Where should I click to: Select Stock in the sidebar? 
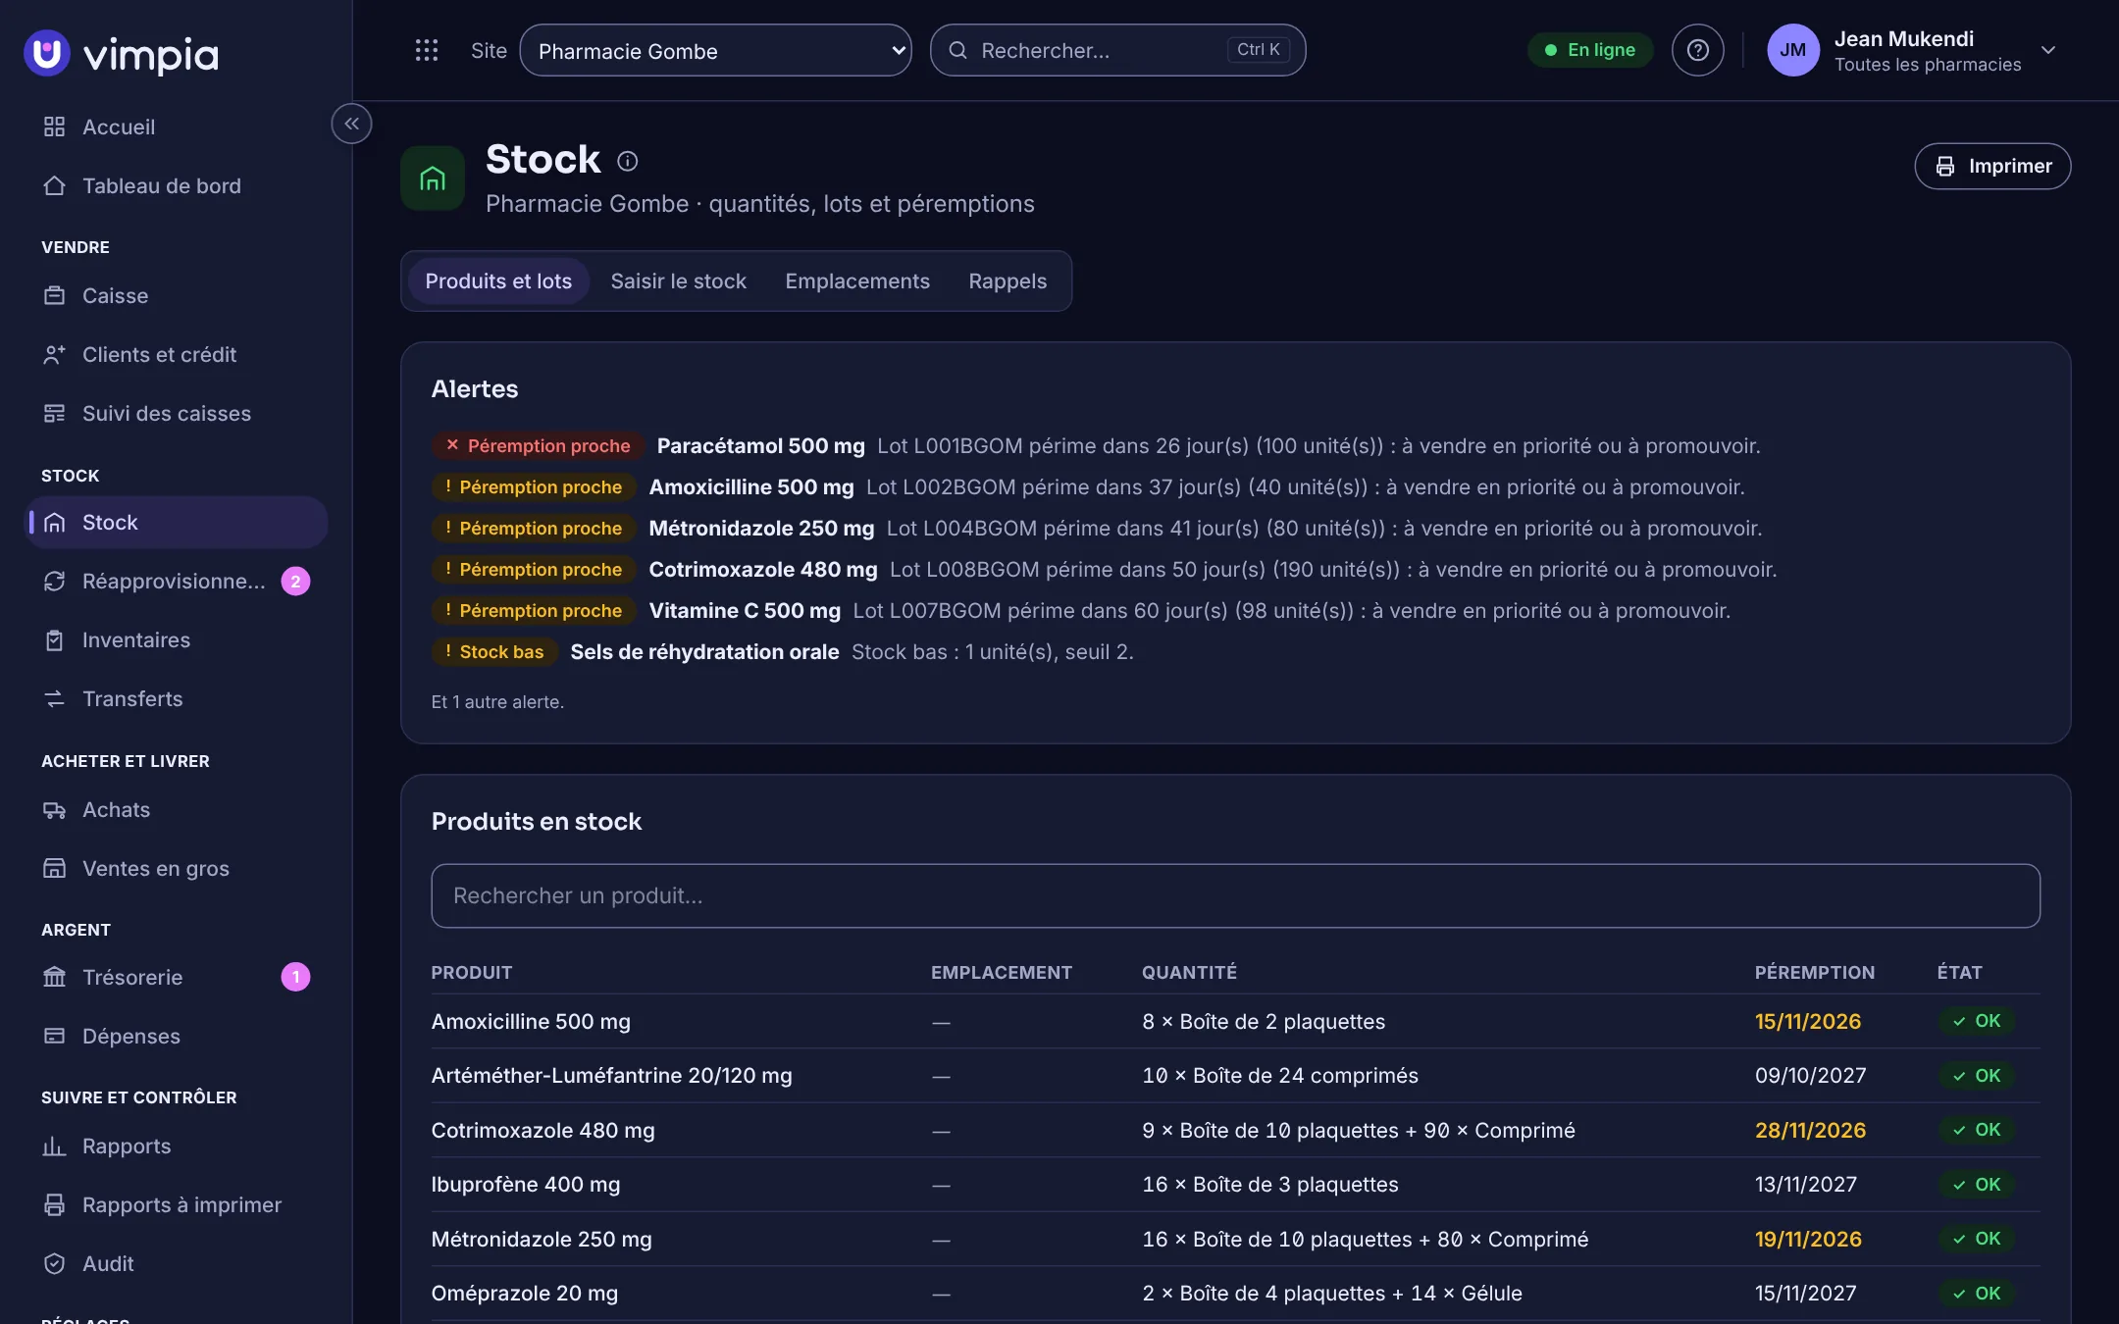tap(177, 522)
